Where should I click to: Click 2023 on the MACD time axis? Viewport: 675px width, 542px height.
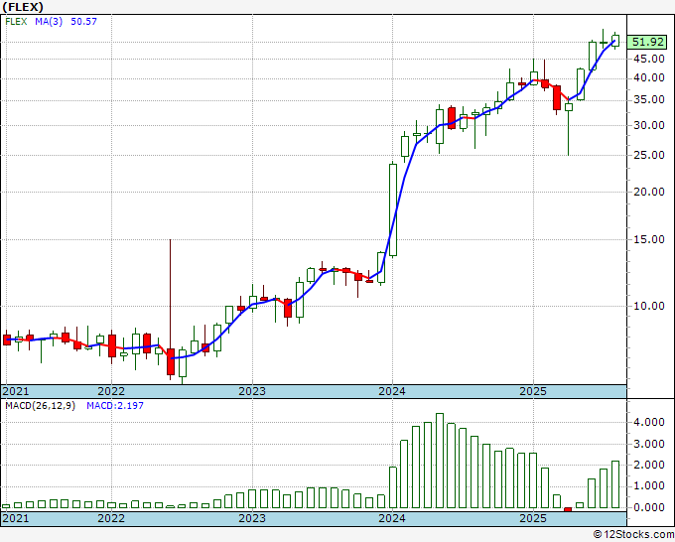coord(252,518)
